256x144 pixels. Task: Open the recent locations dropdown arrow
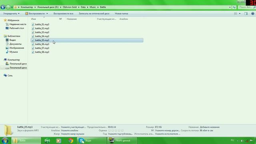(12, 7)
